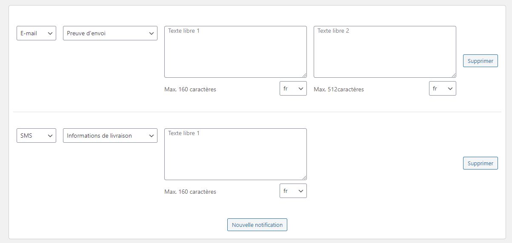The width and height of the screenshot is (512, 243).
Task: Add a notification with Nouvelle notification
Action: coord(257,225)
